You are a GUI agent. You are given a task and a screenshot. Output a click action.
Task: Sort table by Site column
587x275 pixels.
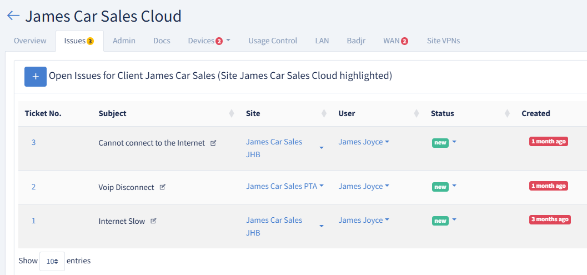point(324,113)
